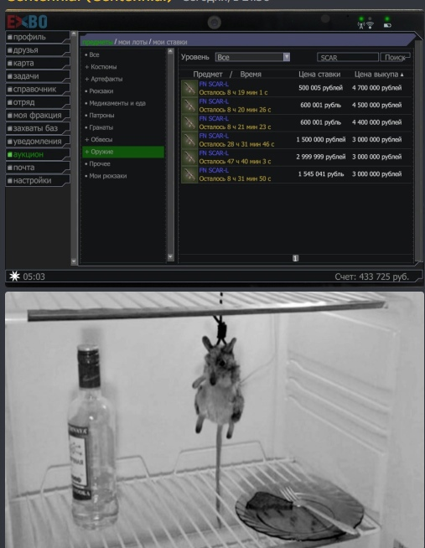
Task: Open the уведомления section
Action: (38, 142)
